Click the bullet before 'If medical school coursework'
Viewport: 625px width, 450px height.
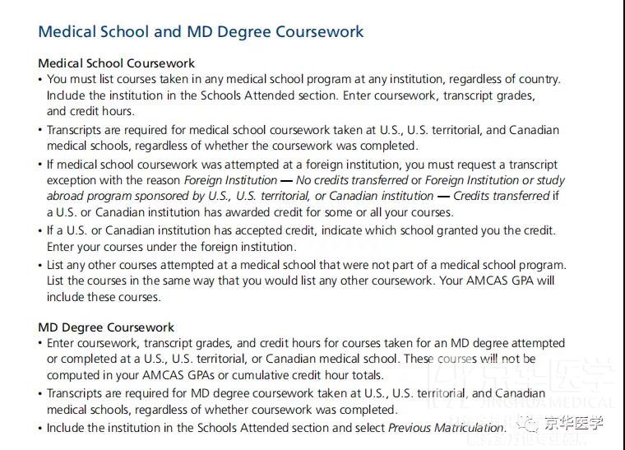[39, 165]
